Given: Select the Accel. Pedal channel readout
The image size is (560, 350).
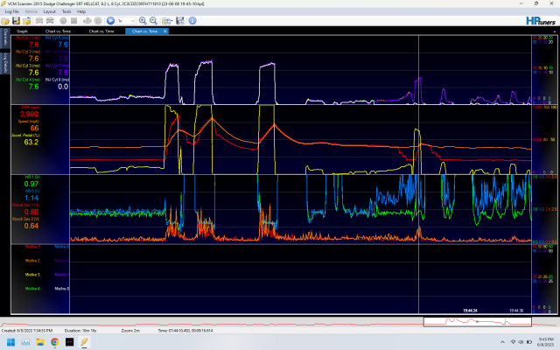Looking at the screenshot, I should 29,138.
